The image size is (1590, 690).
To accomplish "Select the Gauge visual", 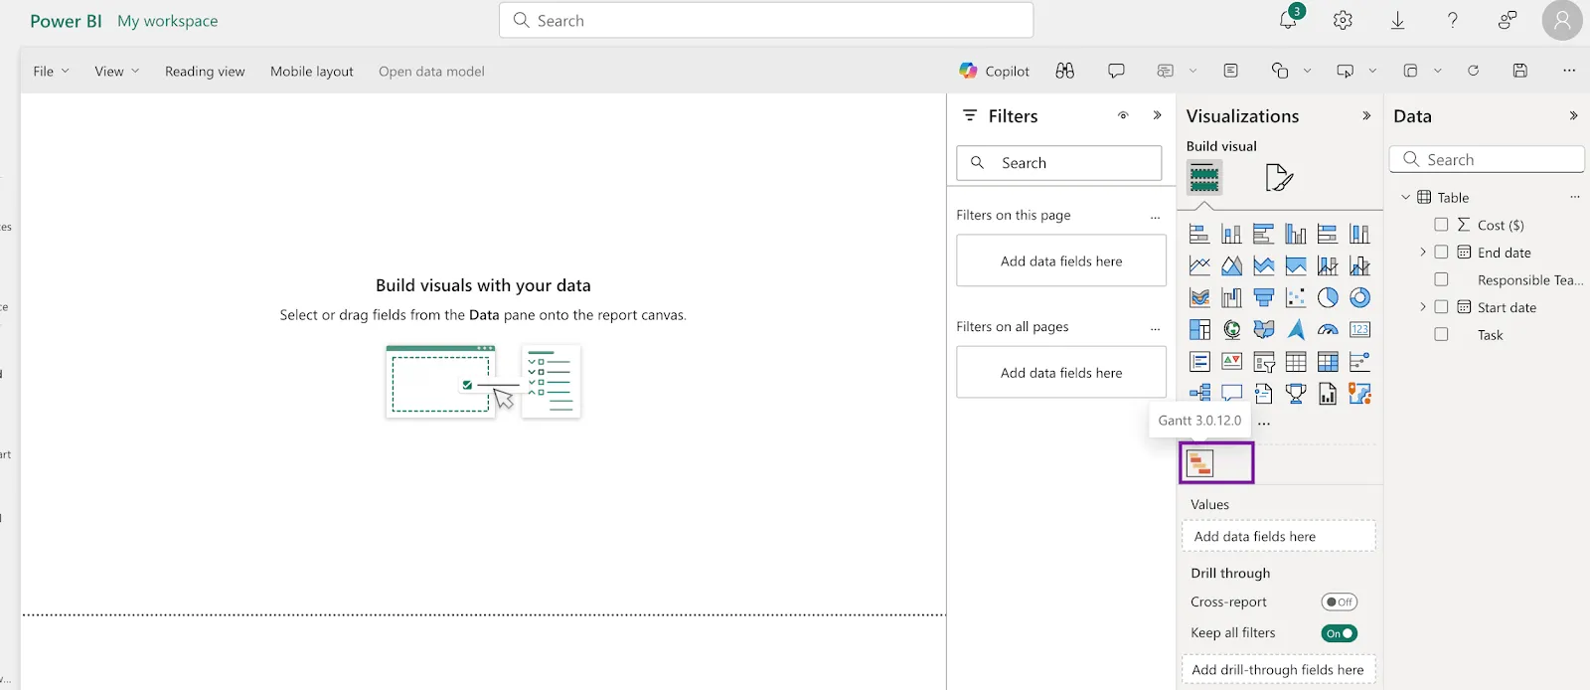I will (x=1328, y=330).
